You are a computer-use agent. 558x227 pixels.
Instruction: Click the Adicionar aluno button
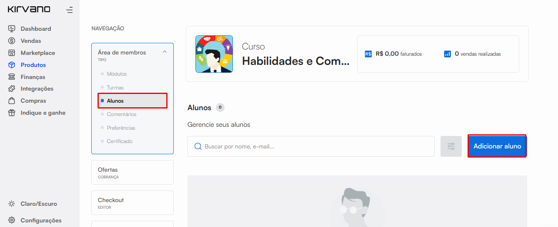tap(497, 146)
